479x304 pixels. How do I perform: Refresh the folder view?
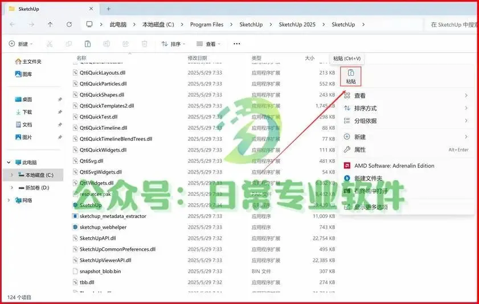[x=69, y=24]
